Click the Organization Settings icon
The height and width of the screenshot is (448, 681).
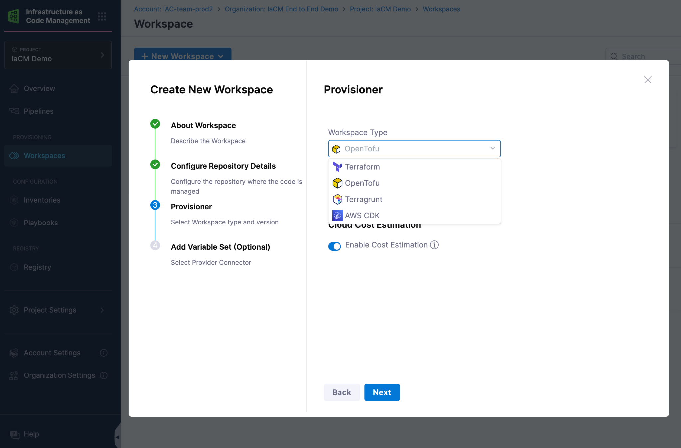14,375
